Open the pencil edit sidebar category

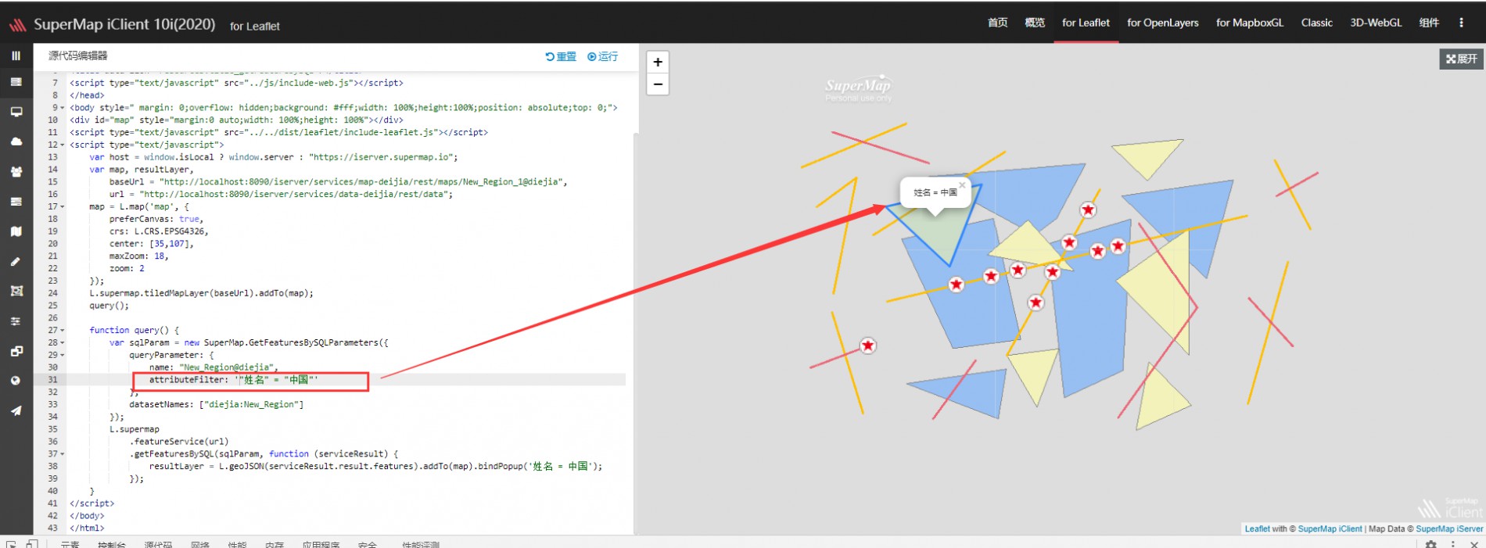[x=16, y=261]
